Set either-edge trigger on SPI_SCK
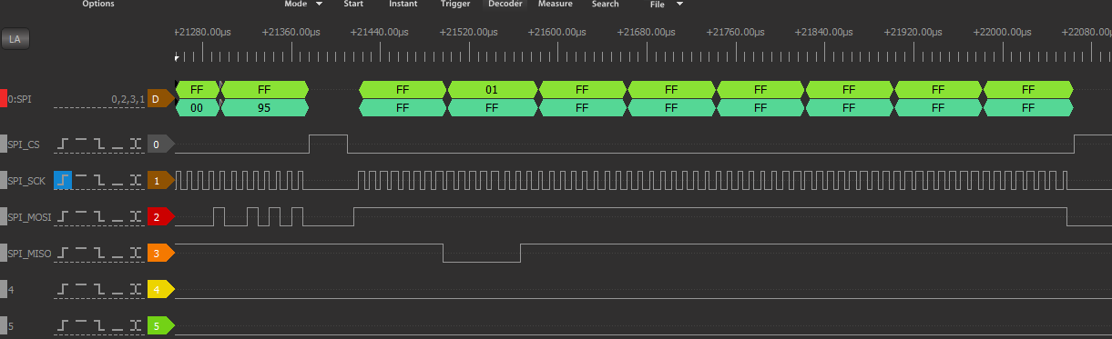The width and height of the screenshot is (1112, 339). coord(135,181)
